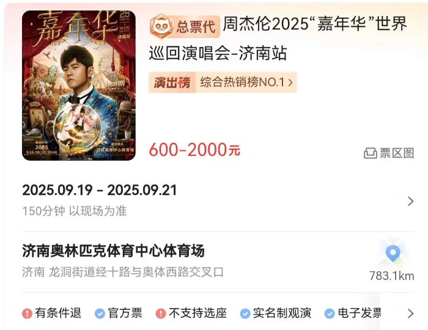Open 综合热销榜NO.1 ranking arrow
The image size is (428, 330).
coord(290,82)
